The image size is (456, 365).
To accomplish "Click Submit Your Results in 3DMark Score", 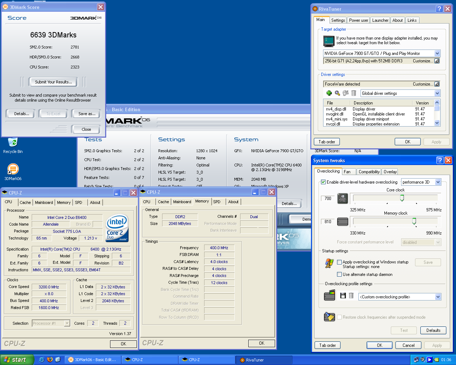I will pyautogui.click(x=53, y=82).
